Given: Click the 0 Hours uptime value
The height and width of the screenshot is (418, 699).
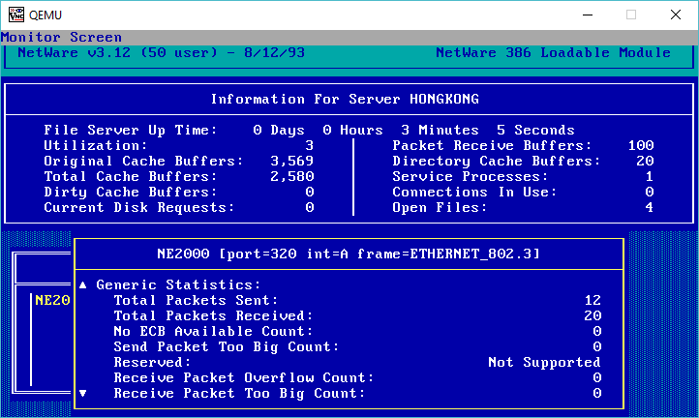Looking at the screenshot, I should coord(353,130).
